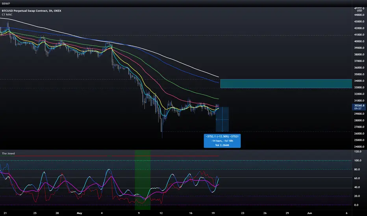The height and width of the screenshot is (216, 367).
Task: Click the 36000.0 price axis label
Action: point(359,68)
